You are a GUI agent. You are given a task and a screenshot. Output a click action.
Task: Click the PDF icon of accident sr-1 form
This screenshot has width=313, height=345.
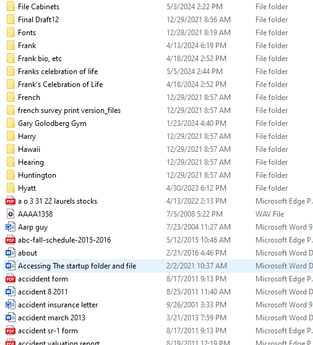click(x=11, y=331)
